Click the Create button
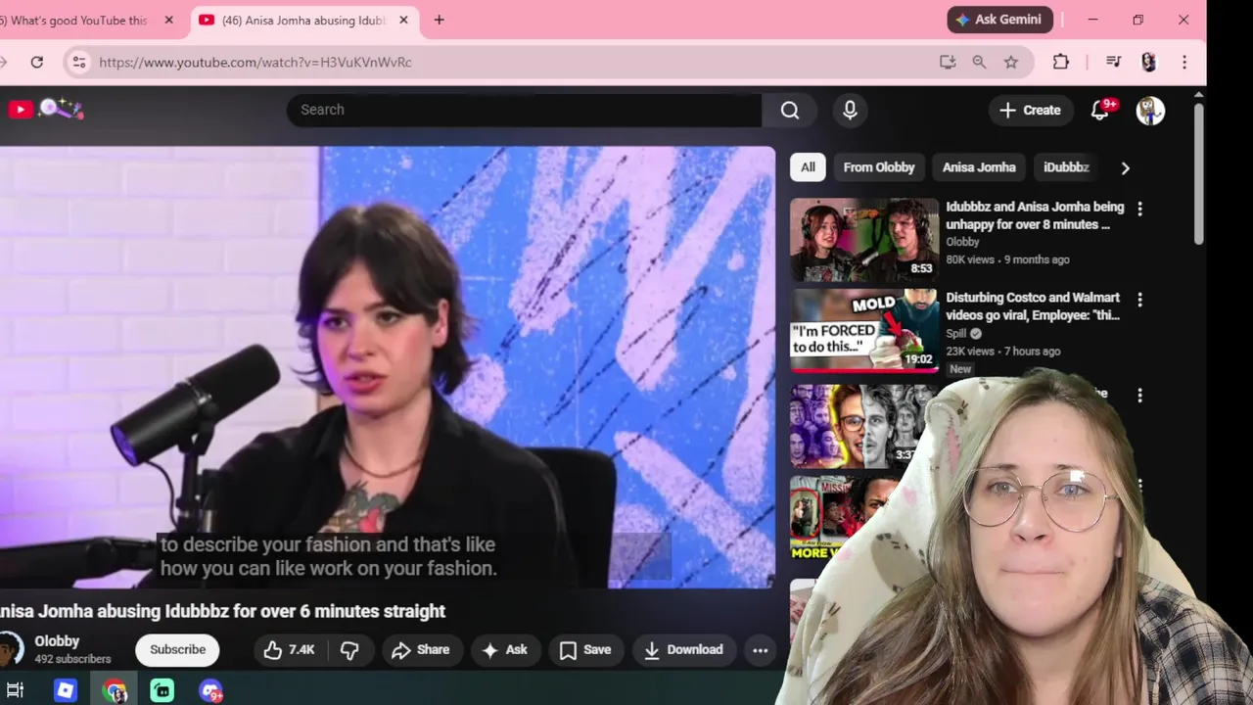This screenshot has width=1253, height=705. (1030, 111)
